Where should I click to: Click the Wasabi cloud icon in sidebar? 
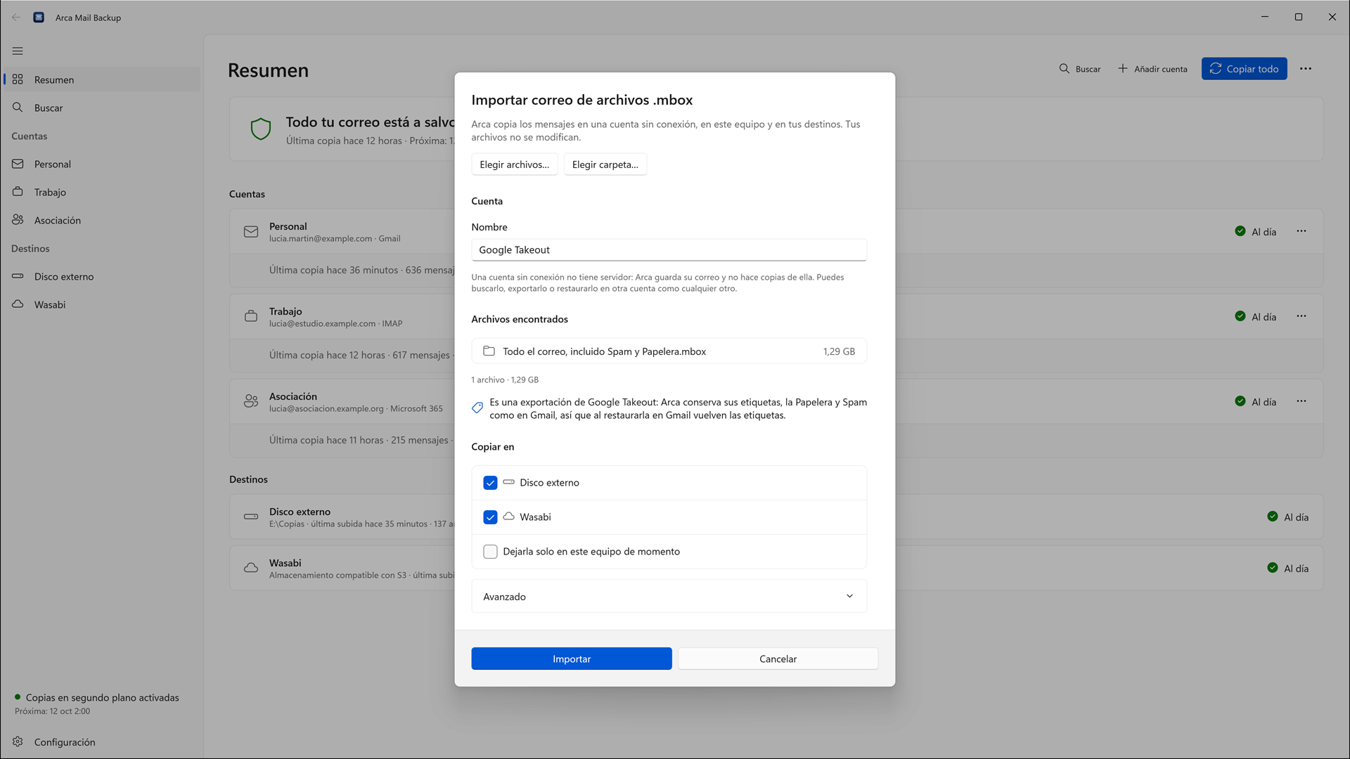(18, 304)
